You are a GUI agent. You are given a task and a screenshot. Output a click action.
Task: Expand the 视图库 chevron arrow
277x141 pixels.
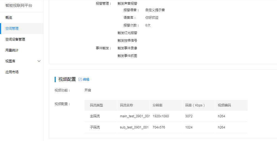click(39, 61)
